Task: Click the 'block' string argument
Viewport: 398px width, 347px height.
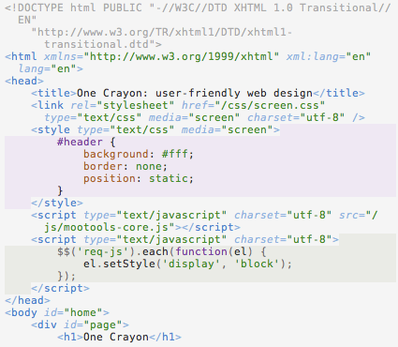Action: 257,264
